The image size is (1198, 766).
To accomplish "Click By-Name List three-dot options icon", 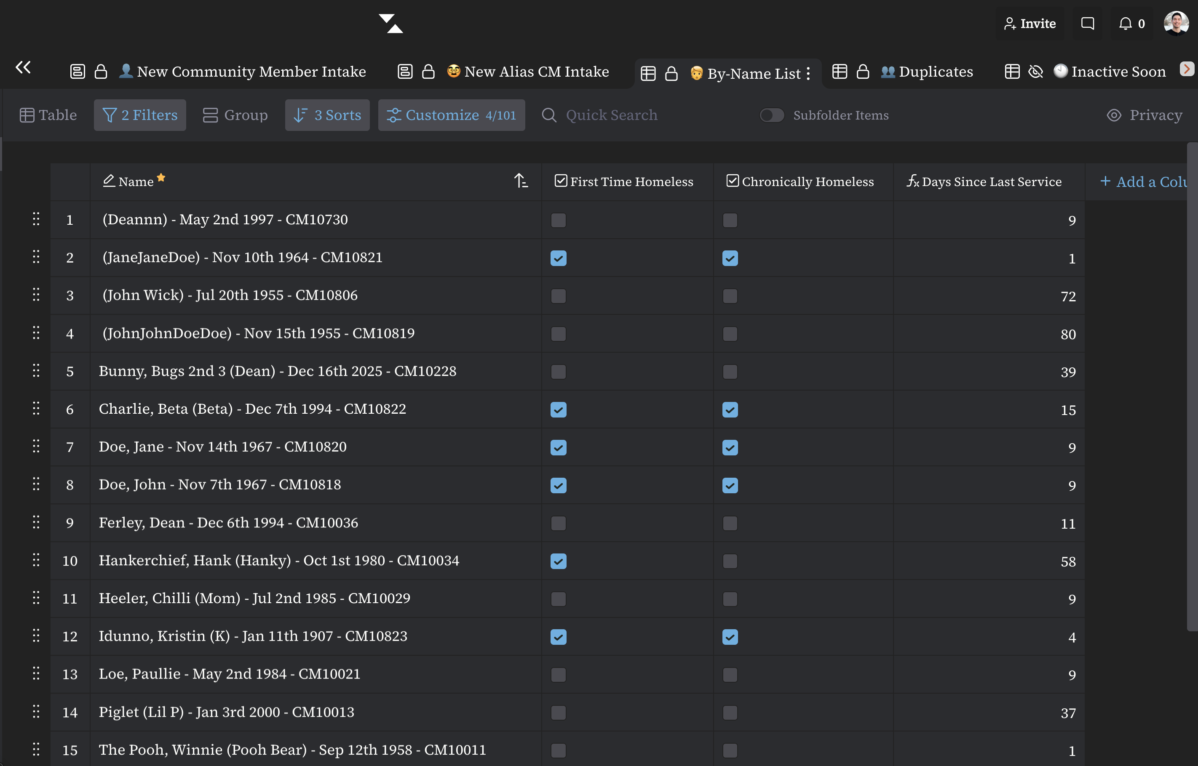I will coord(808,73).
